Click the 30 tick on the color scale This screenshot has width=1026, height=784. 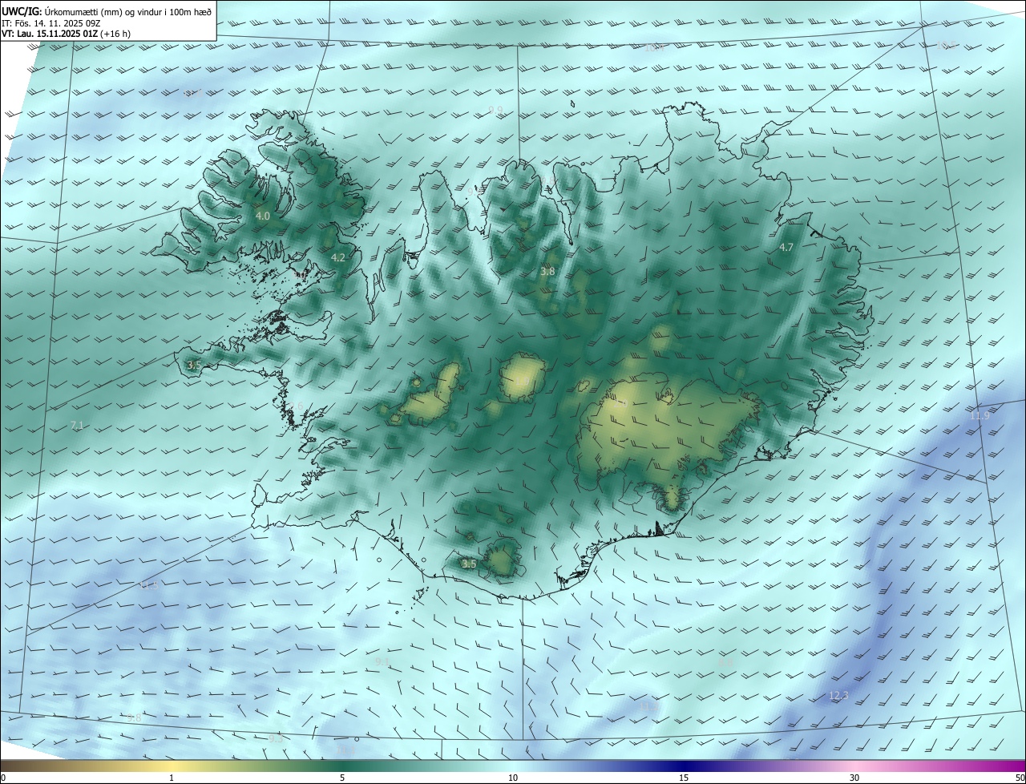tap(854, 778)
